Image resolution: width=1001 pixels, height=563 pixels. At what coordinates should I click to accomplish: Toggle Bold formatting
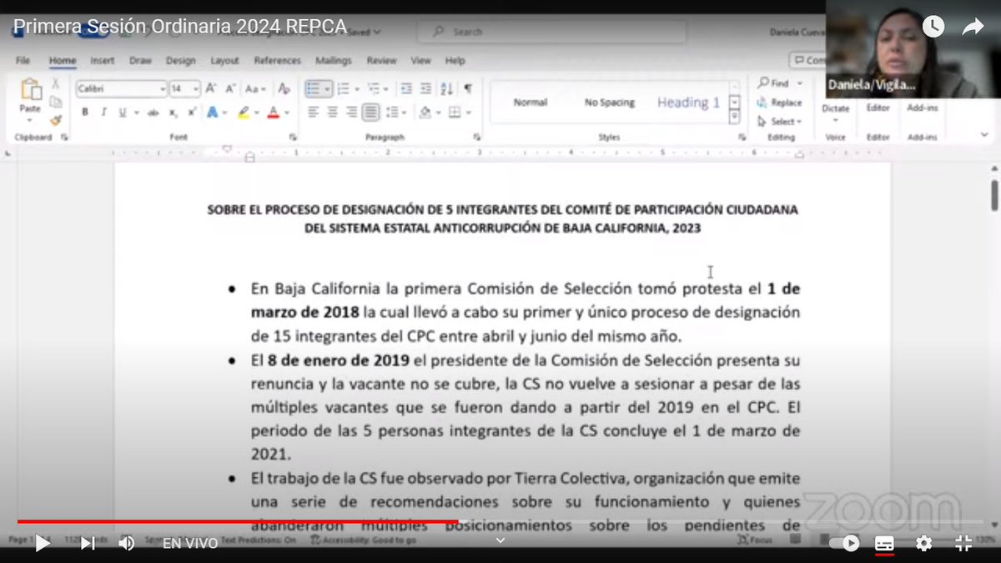click(85, 113)
